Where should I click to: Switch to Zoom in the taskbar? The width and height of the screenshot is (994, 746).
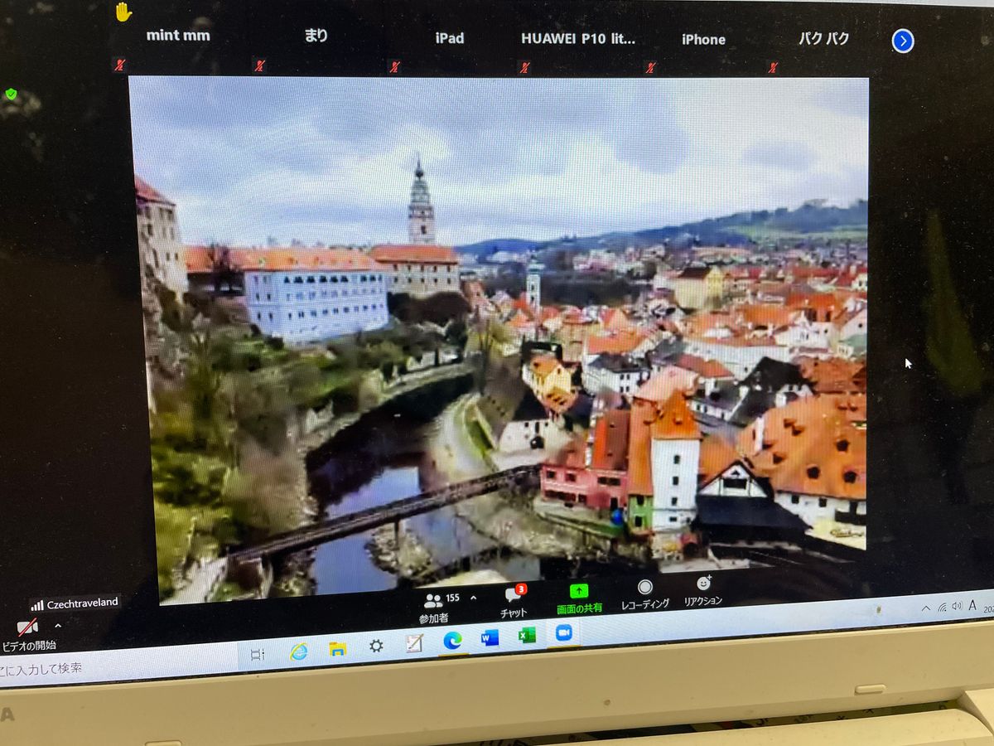point(564,632)
